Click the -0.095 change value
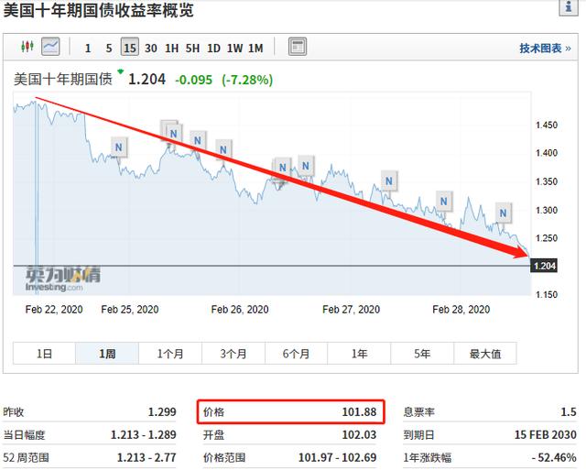This screenshot has height=470, width=586. coord(193,80)
